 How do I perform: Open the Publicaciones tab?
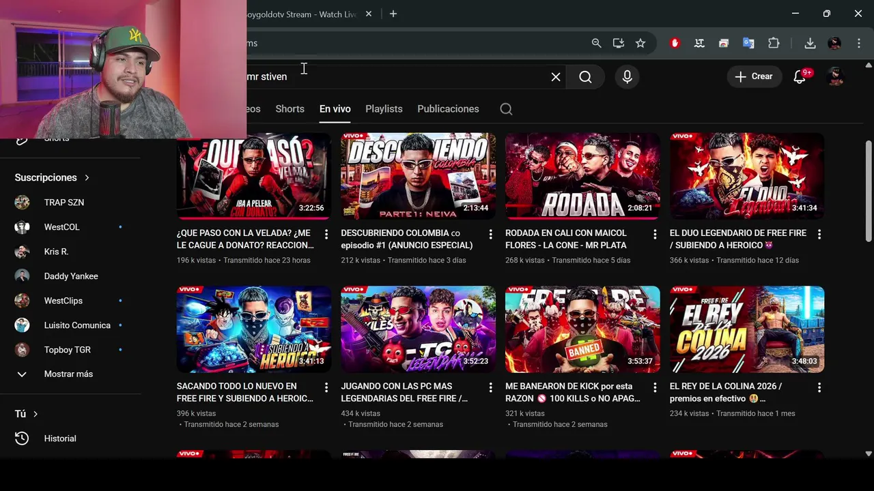[448, 109]
